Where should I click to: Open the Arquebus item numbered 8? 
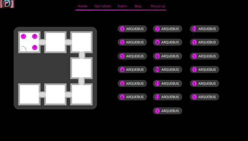pos(167,43)
